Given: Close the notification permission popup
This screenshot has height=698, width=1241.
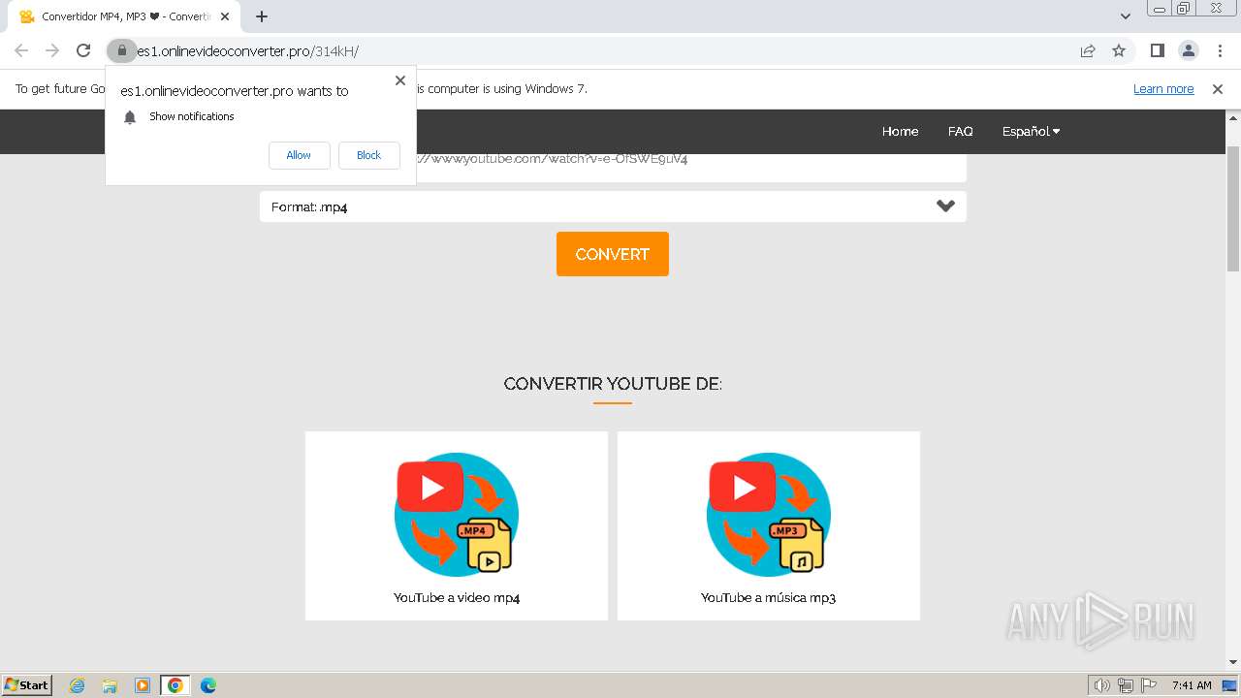Looking at the screenshot, I should [x=400, y=80].
